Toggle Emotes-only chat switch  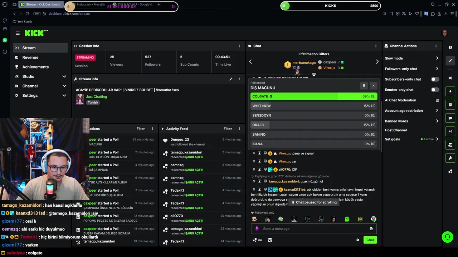435,90
